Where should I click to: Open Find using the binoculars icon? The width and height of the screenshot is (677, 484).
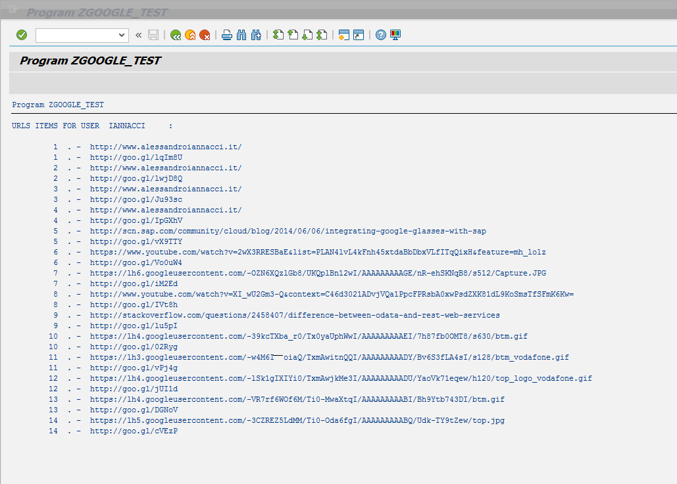click(x=241, y=35)
